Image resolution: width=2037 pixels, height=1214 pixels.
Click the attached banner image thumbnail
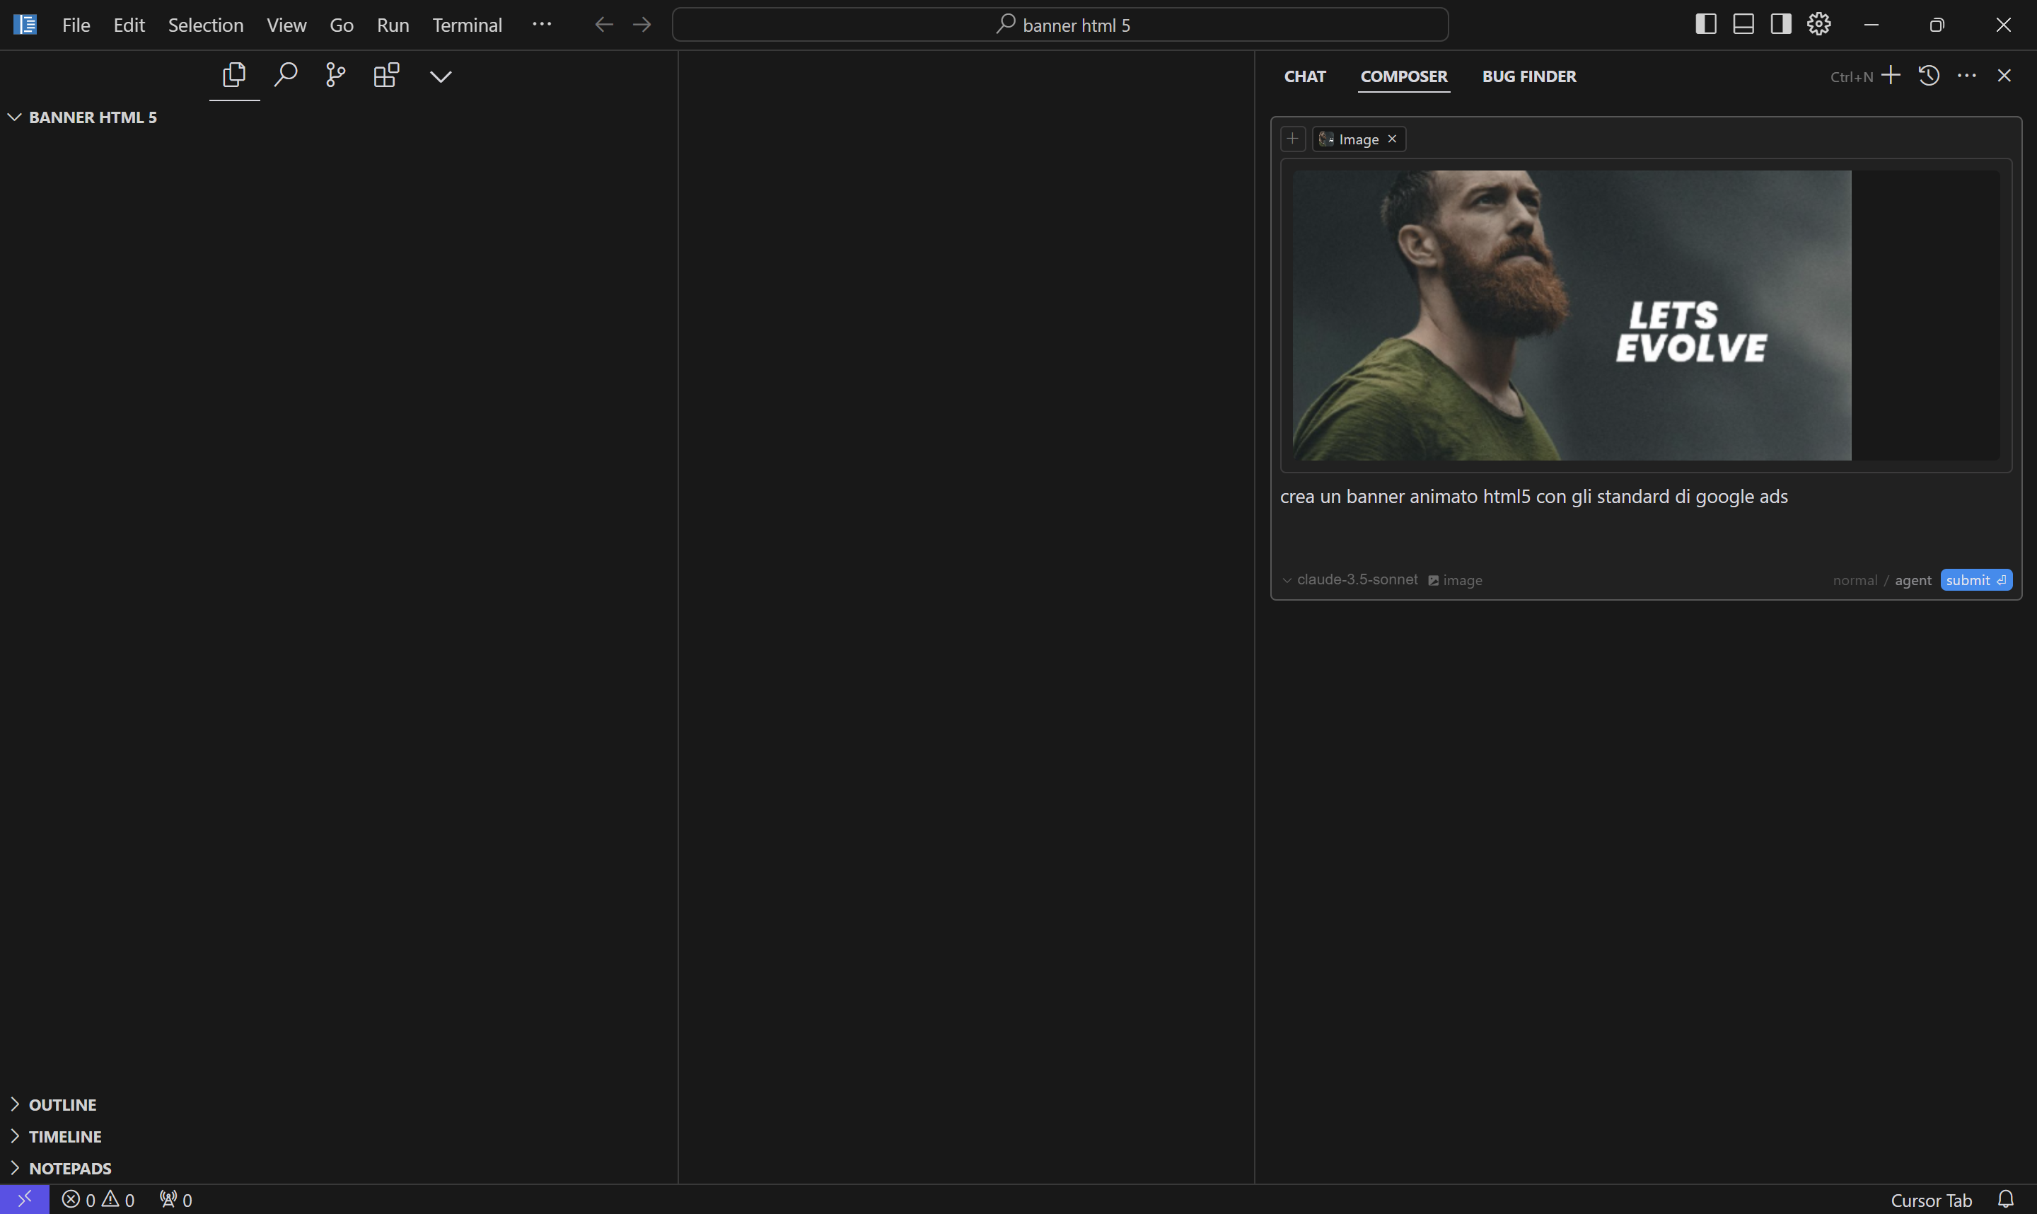coord(1571,315)
